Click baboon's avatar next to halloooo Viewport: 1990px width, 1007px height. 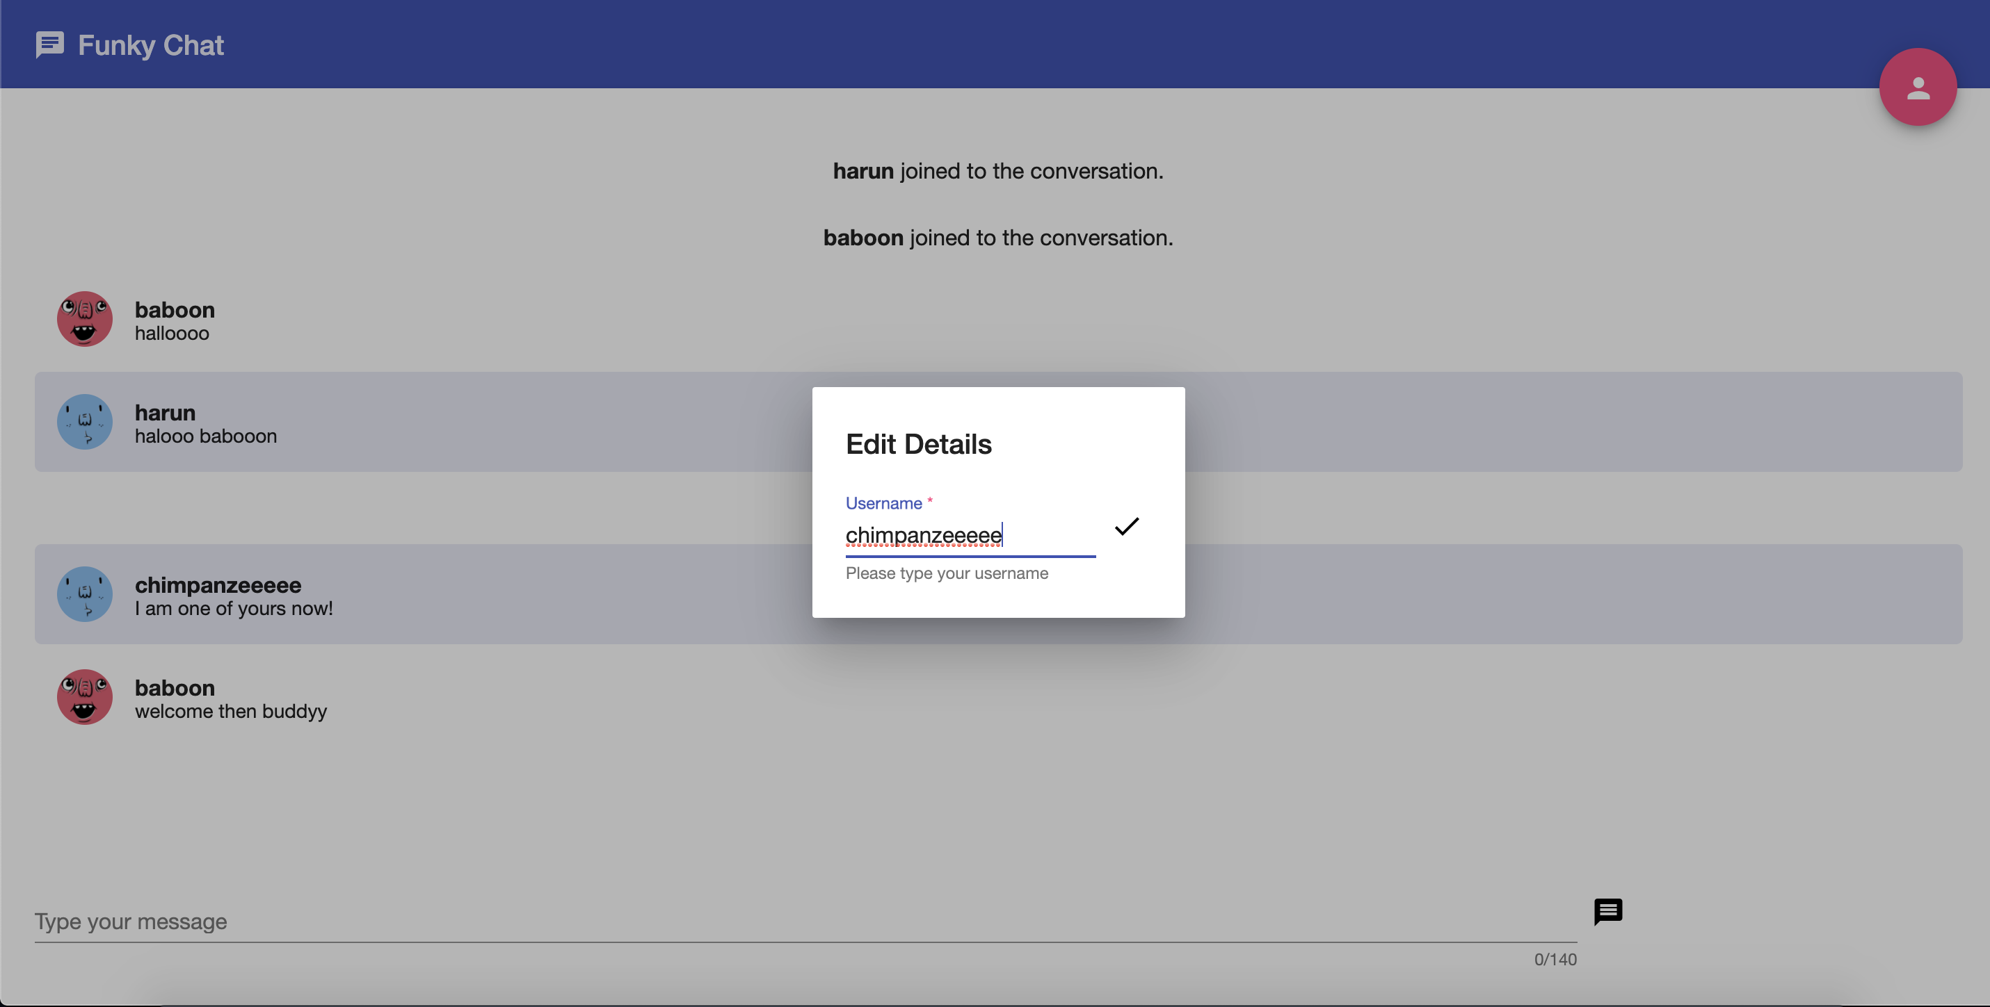(x=85, y=319)
